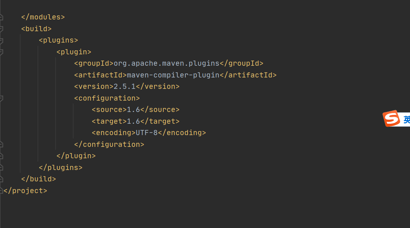Click the closing </project> tag

[25, 191]
